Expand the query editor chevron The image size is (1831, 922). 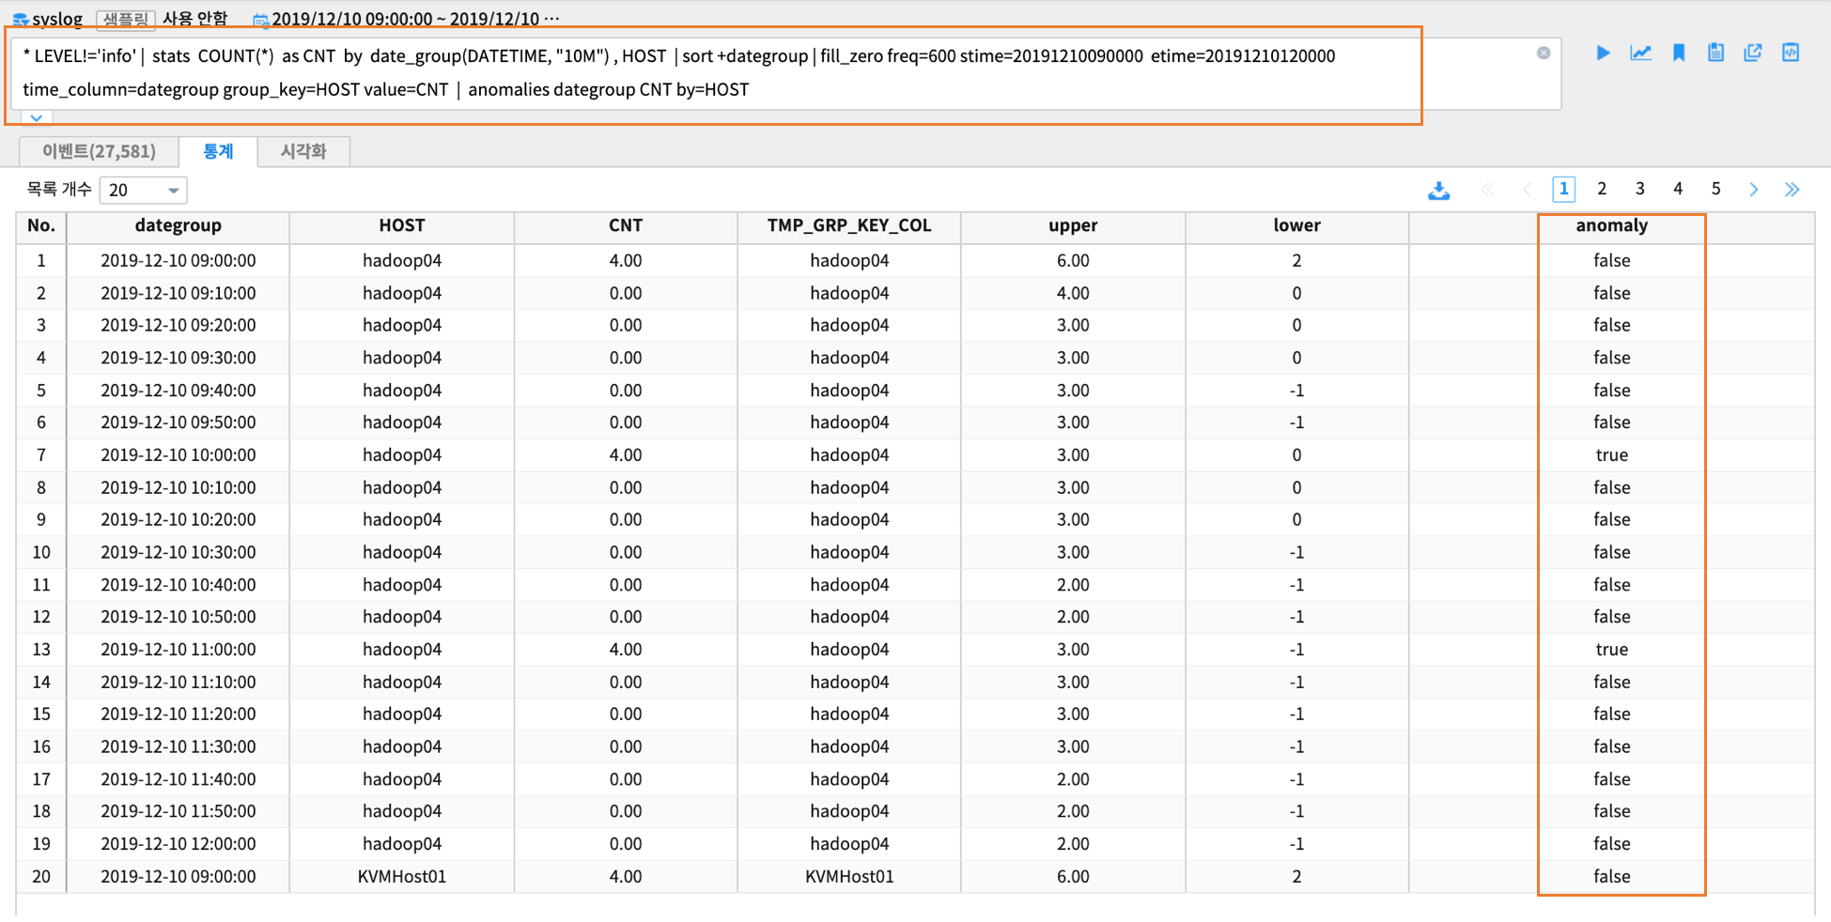pyautogui.click(x=36, y=118)
